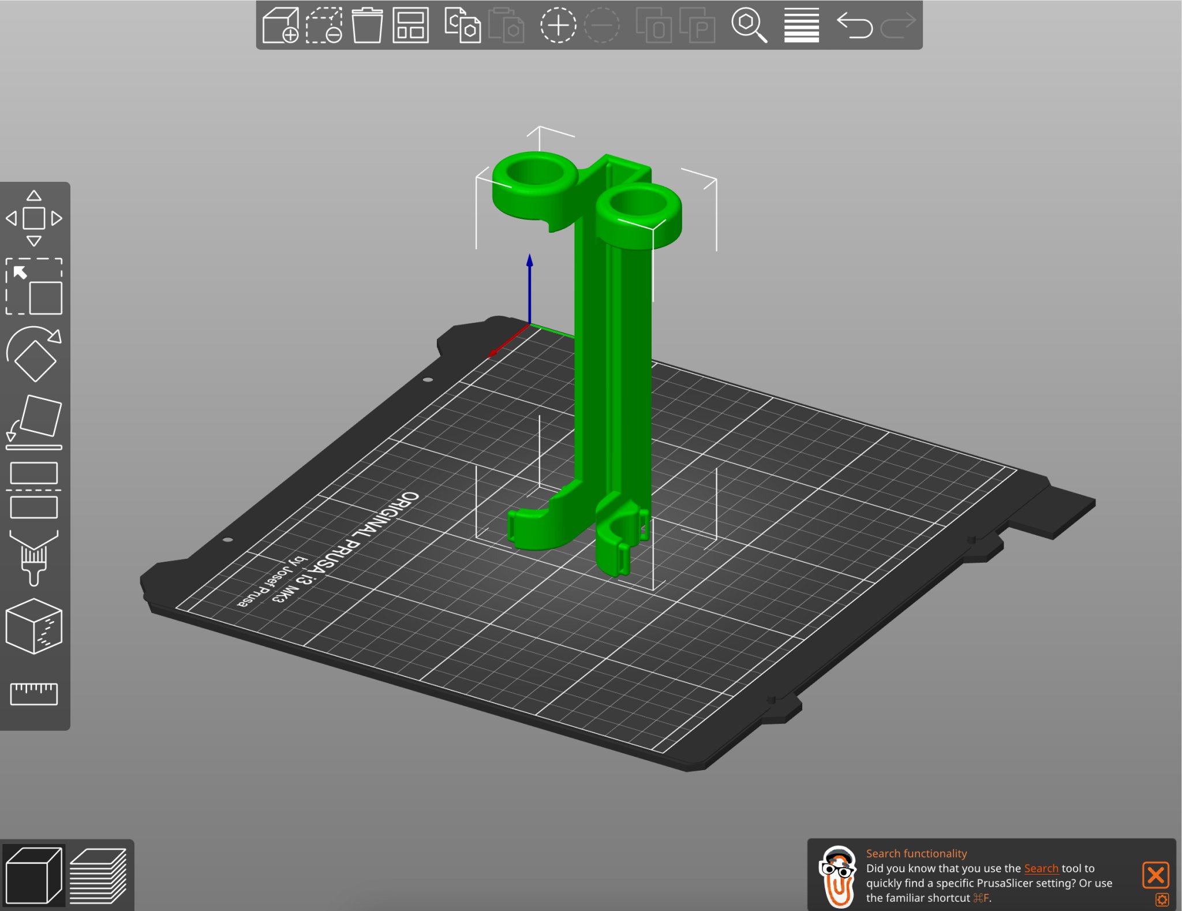
Task: Click the Add object icon
Action: click(x=280, y=25)
